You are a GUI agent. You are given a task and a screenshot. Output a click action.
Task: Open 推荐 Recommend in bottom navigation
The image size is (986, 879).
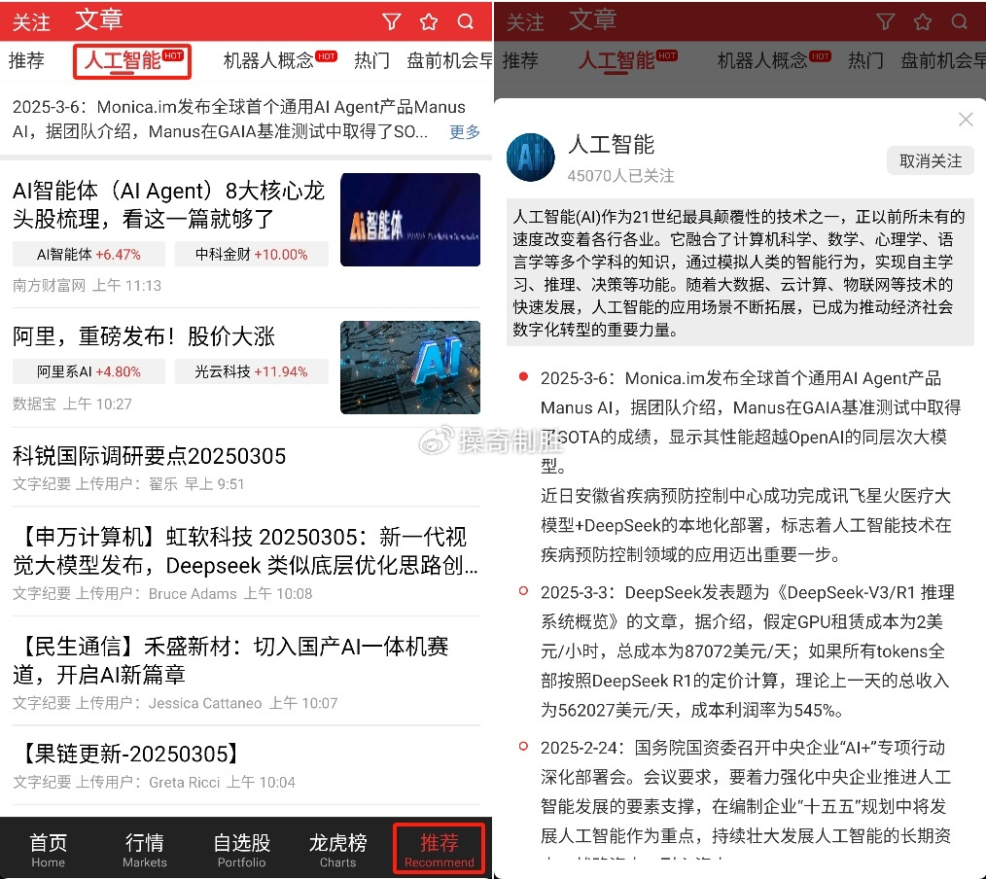[x=439, y=849]
